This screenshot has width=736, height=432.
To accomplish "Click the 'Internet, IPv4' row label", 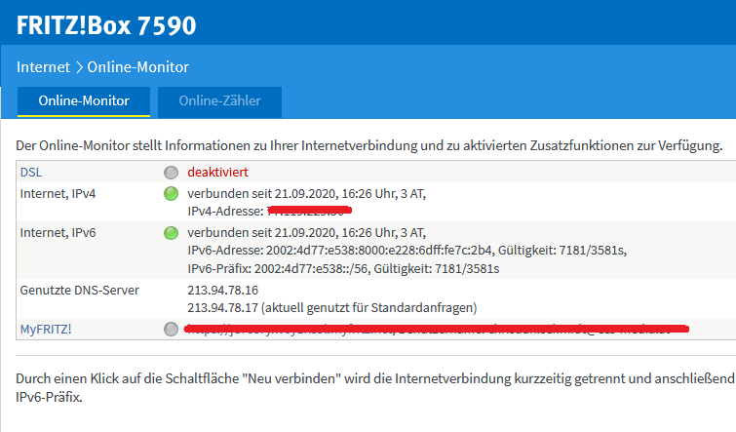I will click(x=58, y=193).
